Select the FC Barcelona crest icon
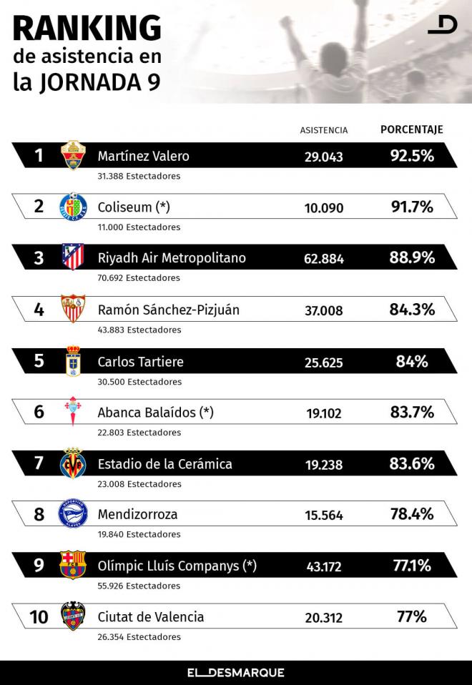Screen dimensions: 472x685 tap(72, 565)
